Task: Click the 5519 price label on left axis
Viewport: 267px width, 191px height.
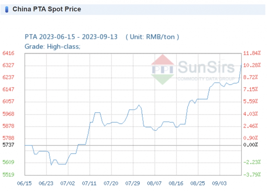Action: (x=8, y=175)
